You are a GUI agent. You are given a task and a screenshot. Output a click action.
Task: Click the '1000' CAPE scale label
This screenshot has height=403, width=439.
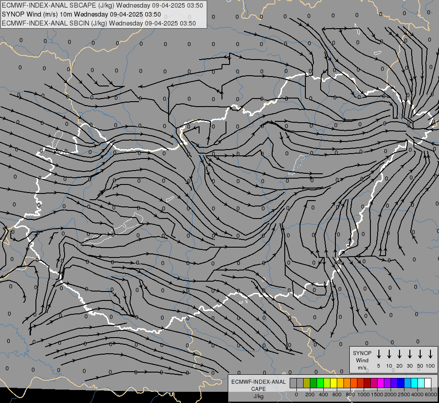[364, 394]
